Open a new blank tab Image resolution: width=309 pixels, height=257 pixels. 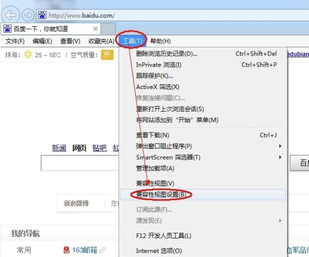tap(108, 29)
